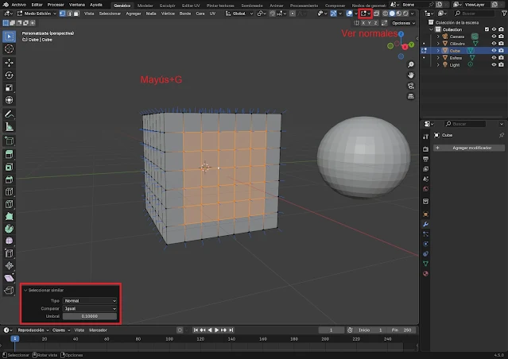Adjust the Umbral threshold slider
The width and height of the screenshot is (508, 359).
90,316
